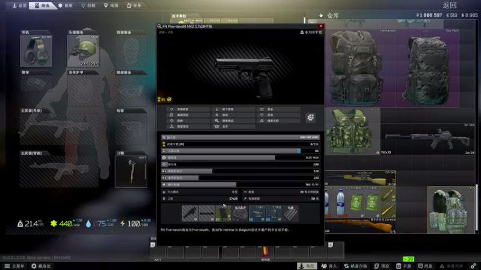Click the top action in middle column
The image size is (481, 270).
[233, 109]
